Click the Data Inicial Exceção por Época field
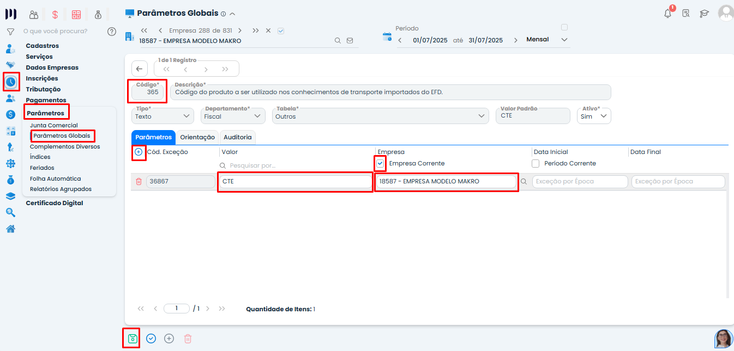Image resolution: width=734 pixels, height=351 pixels. point(580,182)
